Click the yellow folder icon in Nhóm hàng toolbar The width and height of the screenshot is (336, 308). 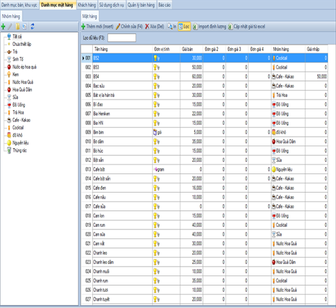17,27
